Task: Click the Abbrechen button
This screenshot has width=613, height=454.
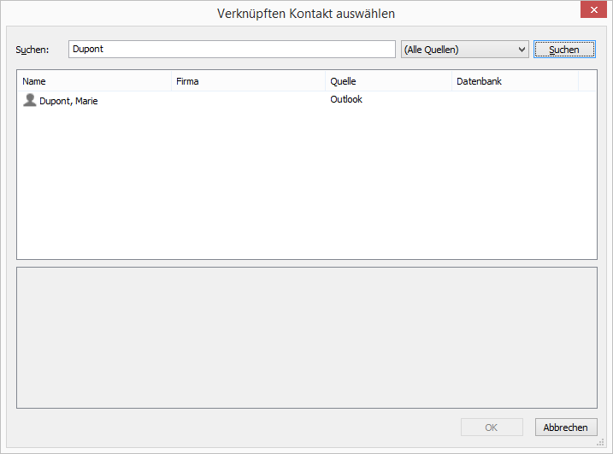Action: tap(566, 427)
